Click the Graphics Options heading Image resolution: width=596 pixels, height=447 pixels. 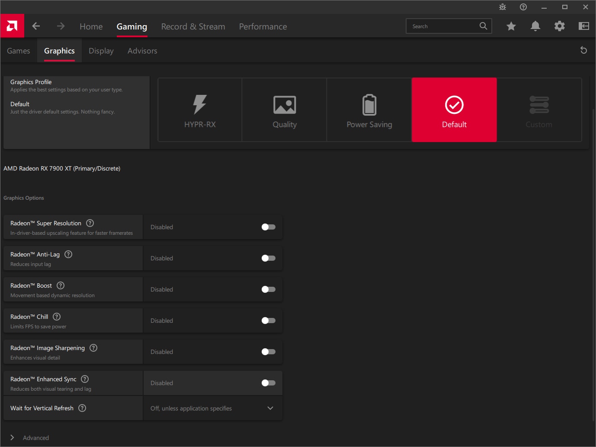coord(24,198)
